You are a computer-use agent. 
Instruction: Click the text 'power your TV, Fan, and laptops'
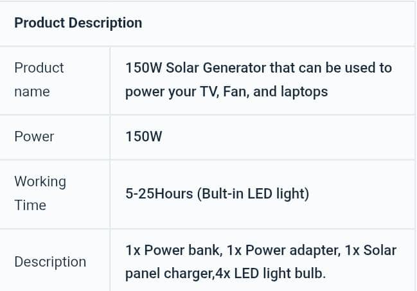click(x=226, y=92)
